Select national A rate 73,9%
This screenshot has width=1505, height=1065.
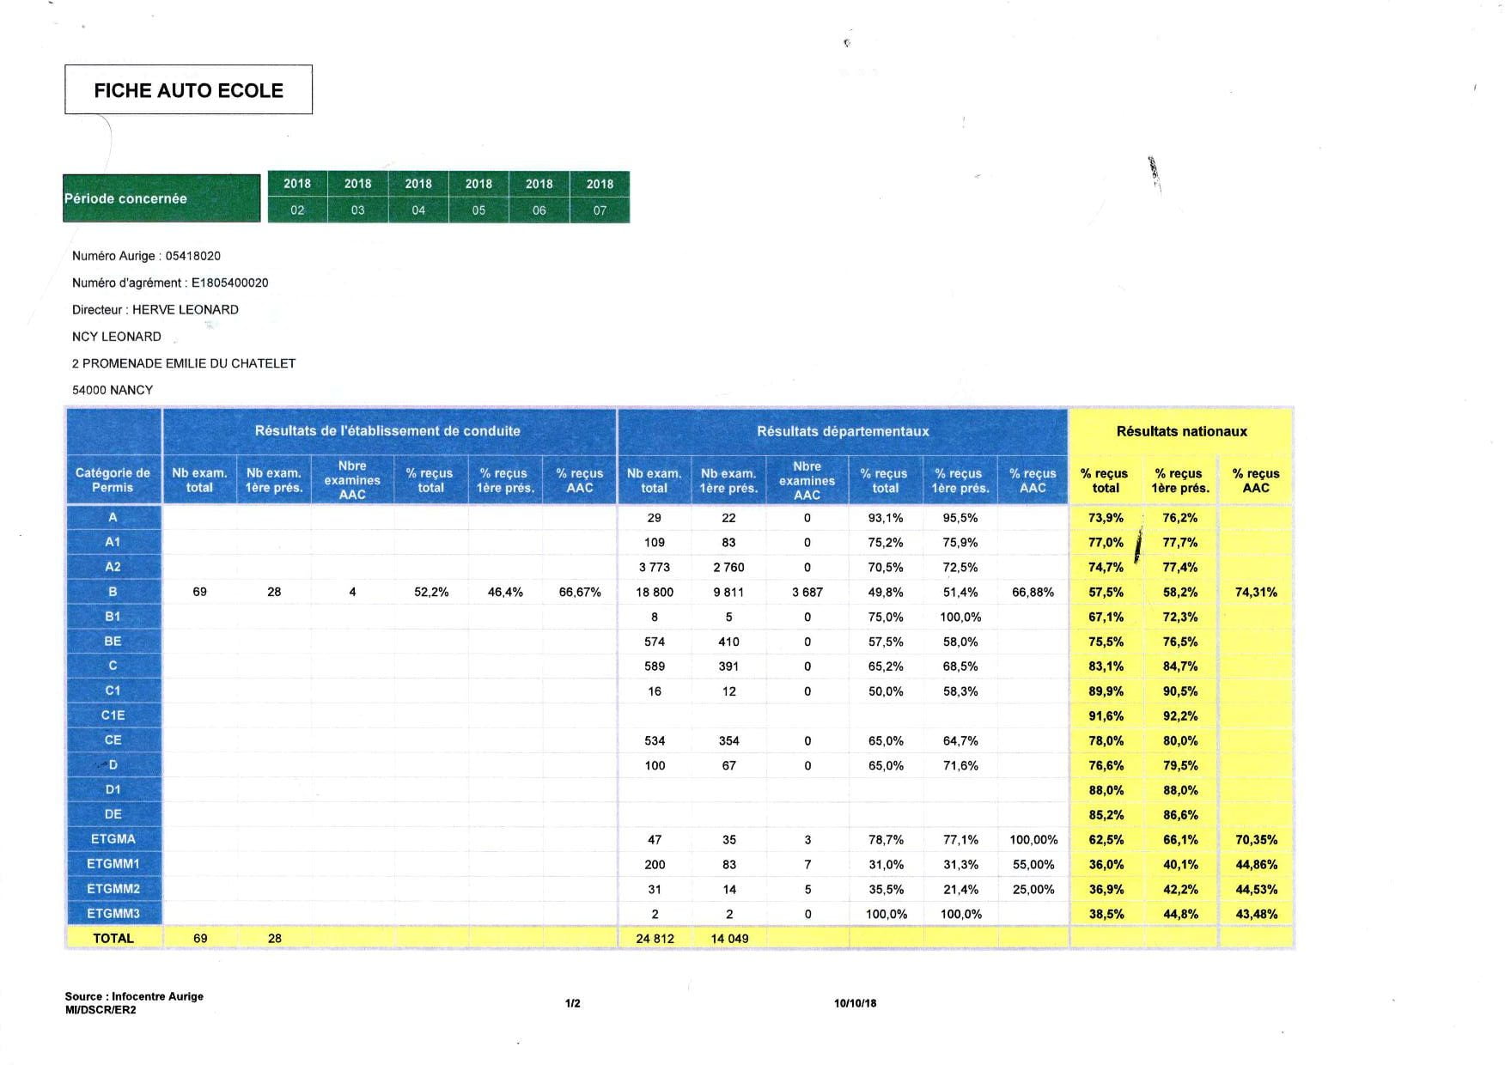pyautogui.click(x=1106, y=518)
